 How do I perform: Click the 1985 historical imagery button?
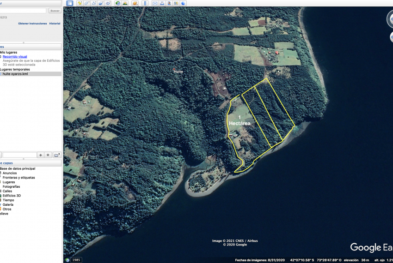point(76,260)
